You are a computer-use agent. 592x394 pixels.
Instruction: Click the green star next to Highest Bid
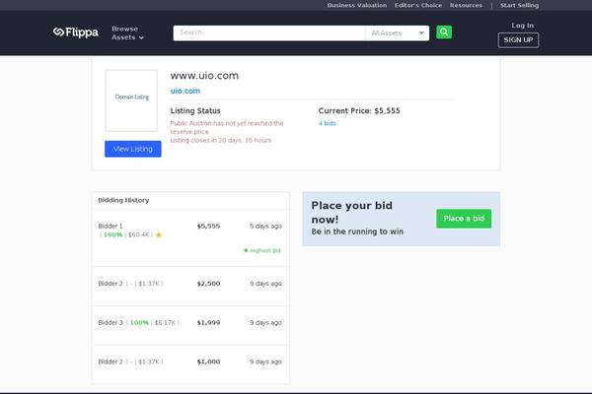pyautogui.click(x=246, y=250)
